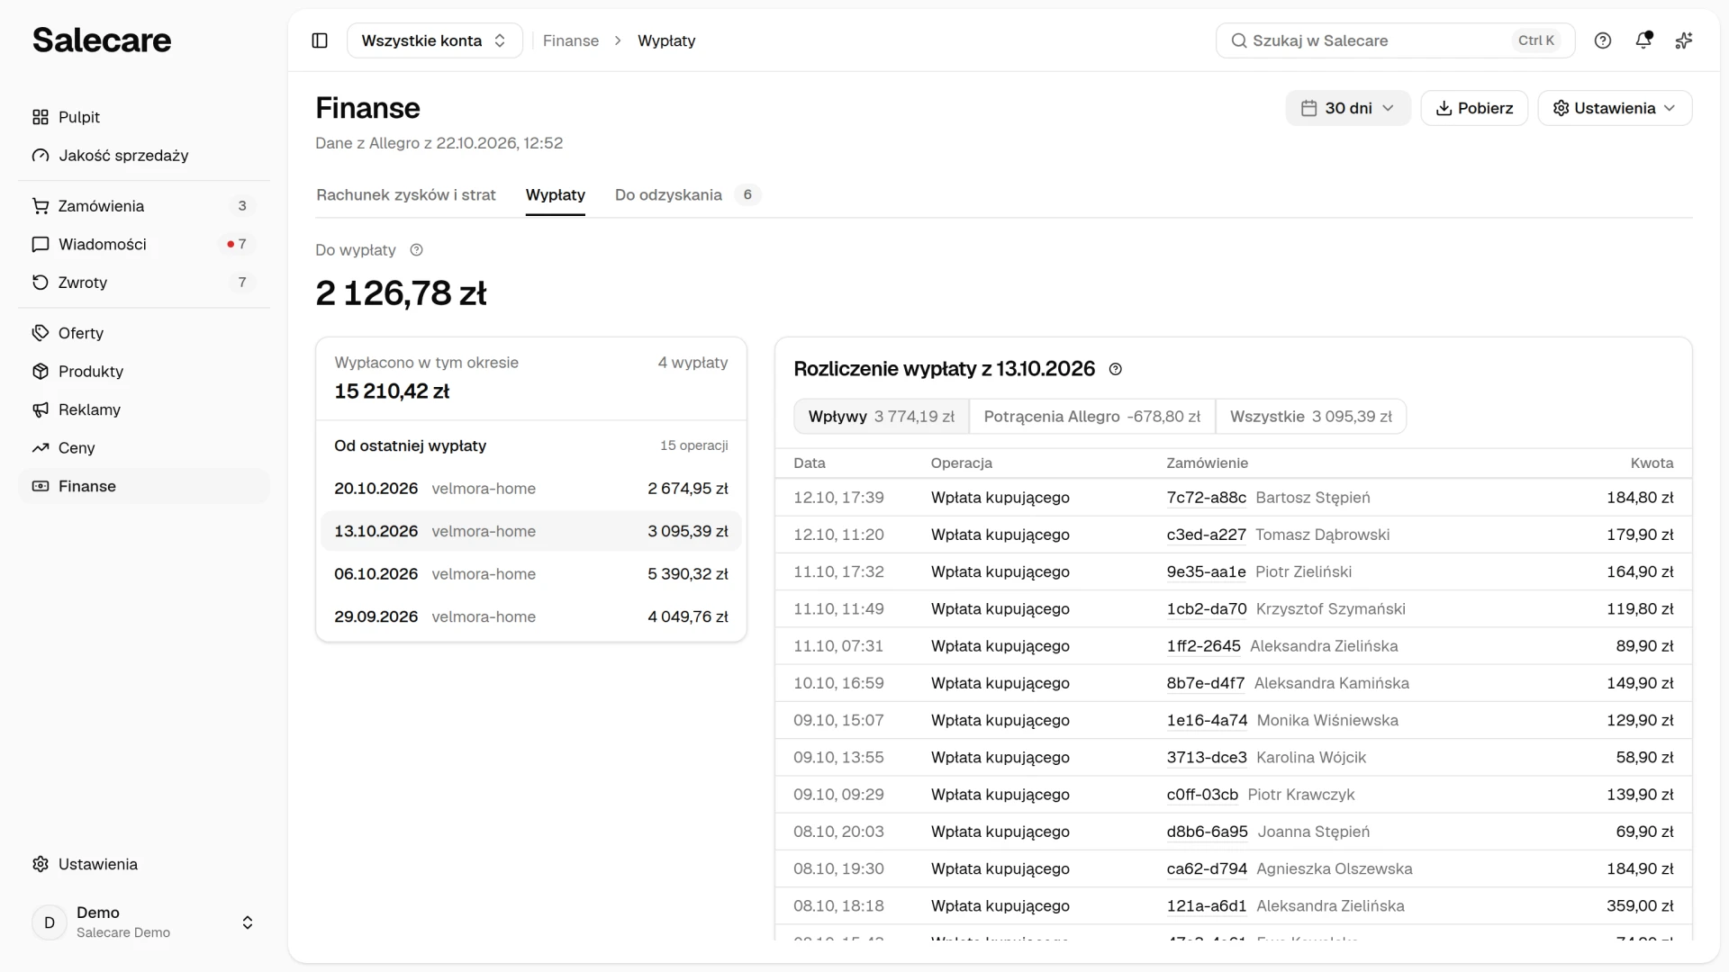Click info icon beside Rozliczenie wypłaty heading
1729x972 pixels.
(x=1116, y=369)
